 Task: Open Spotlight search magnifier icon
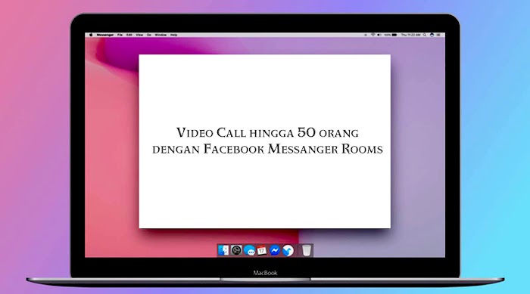tap(425, 35)
